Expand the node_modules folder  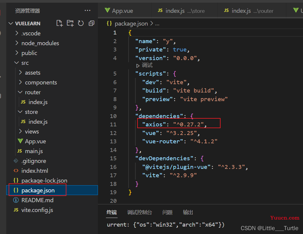pos(17,43)
